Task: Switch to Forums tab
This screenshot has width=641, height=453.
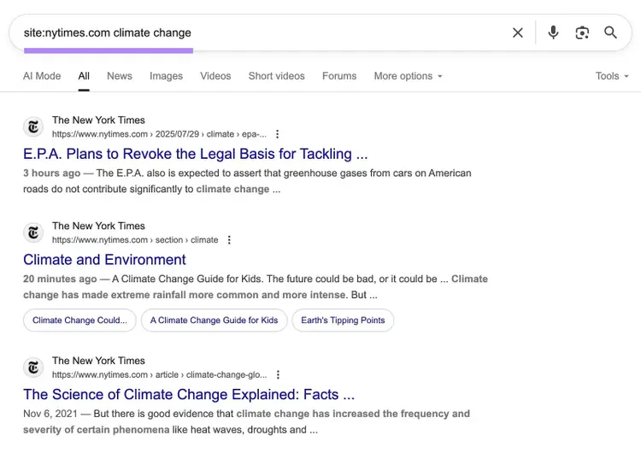Action: coord(339,76)
